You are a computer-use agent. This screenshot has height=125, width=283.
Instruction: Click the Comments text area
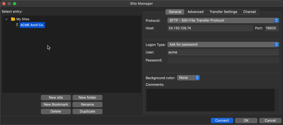(210, 100)
